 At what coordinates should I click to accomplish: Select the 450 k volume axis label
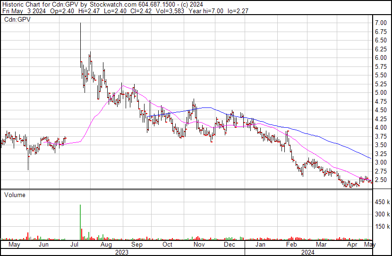tap(382, 202)
